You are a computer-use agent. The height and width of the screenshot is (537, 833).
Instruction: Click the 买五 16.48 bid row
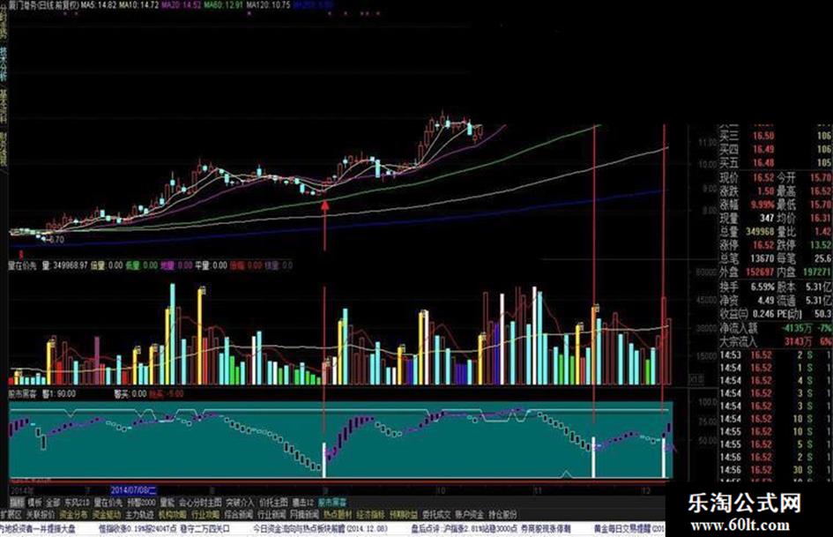point(776,163)
